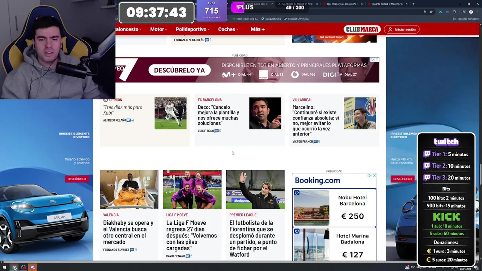Open comments icon by Alfredo Relaño
482x271 pixels.
(x=130, y=120)
